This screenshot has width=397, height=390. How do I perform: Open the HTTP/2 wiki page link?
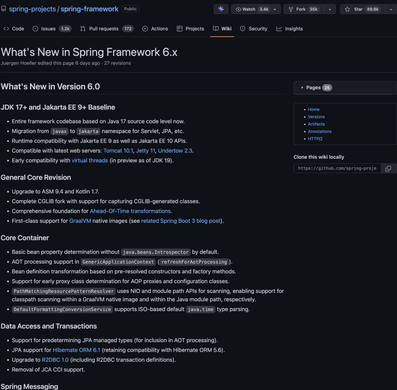(x=315, y=139)
